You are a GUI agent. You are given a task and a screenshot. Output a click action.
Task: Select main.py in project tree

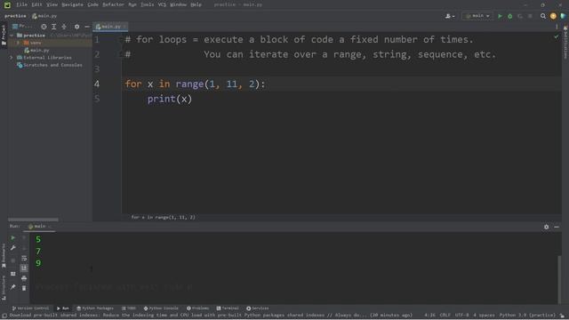36,51
